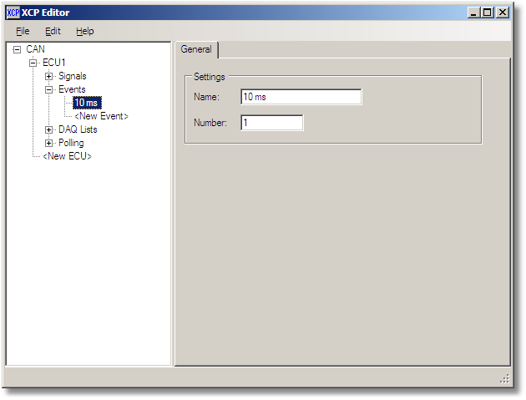526x400 pixels.
Task: Collapse the CAN tree node
Action: [17, 50]
